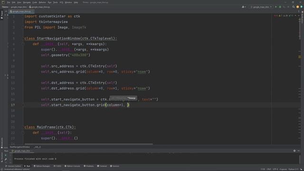Open the user account dropdown
304x171 pixels.
tap(244, 7)
